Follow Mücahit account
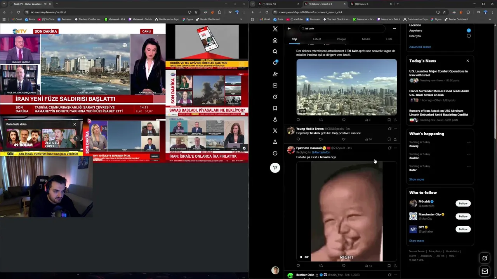This screenshot has height=279, width=497. [x=463, y=203]
